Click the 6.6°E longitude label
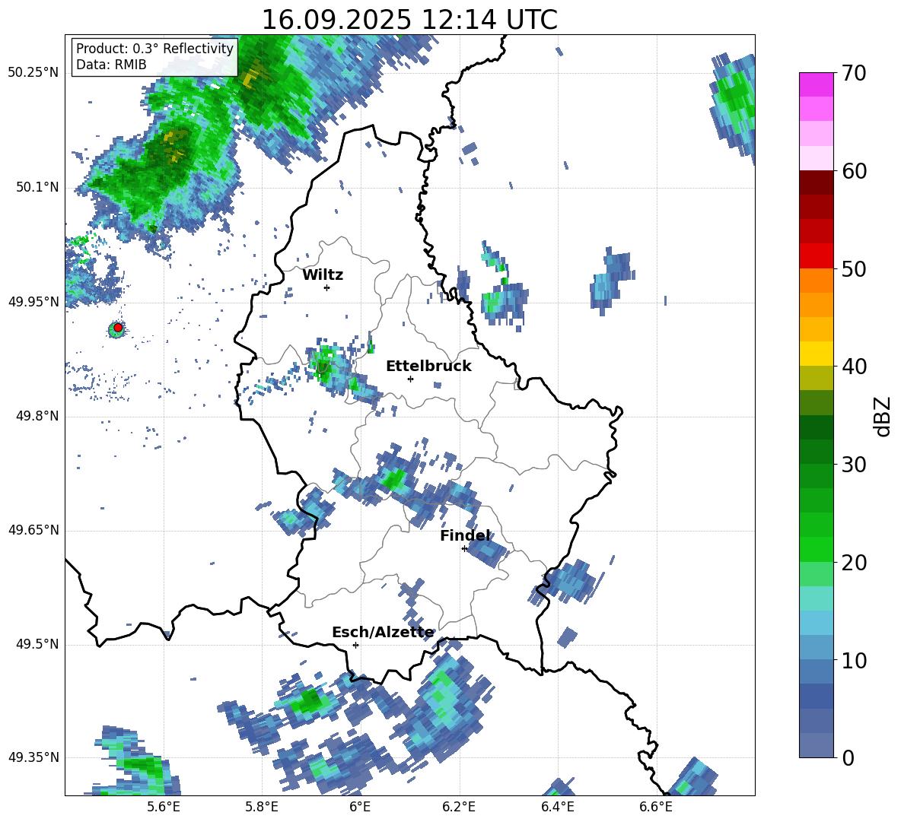Screen dimensions: 901x822 tap(656, 807)
